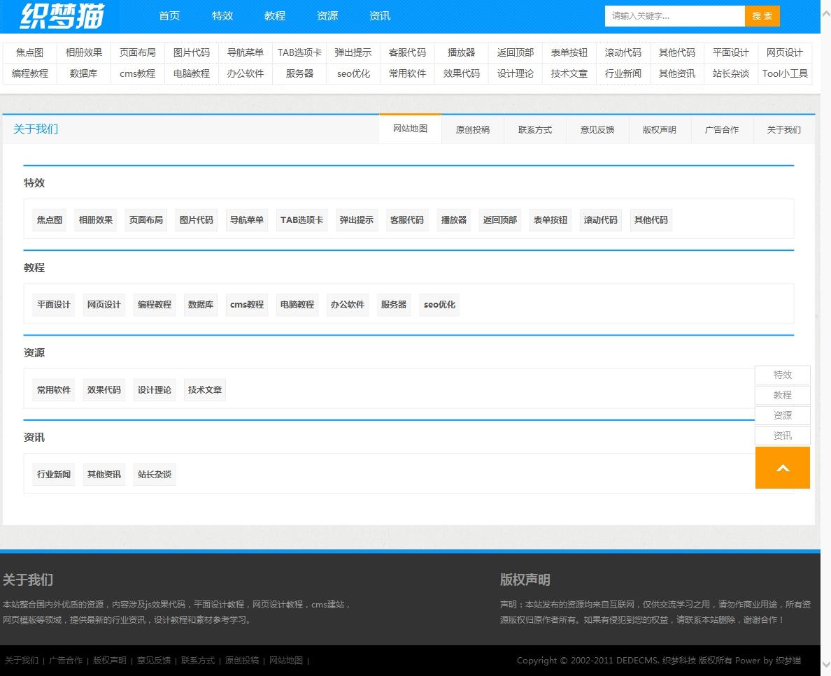
Task: Select 资讯 in the top navigation bar
Action: point(380,16)
